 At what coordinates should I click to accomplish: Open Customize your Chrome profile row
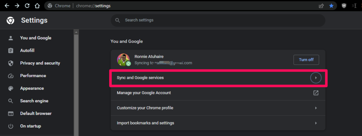click(x=218, y=108)
